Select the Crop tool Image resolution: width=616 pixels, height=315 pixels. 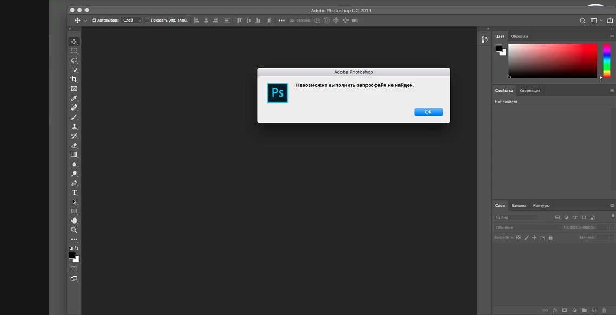74,79
